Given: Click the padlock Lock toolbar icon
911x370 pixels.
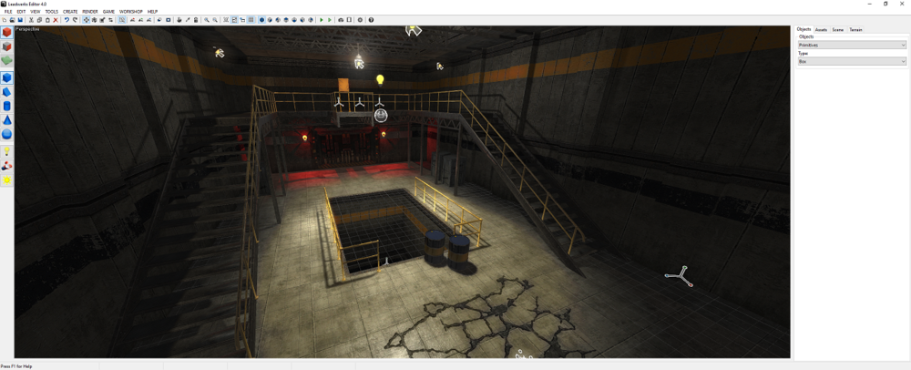Looking at the screenshot, I should point(196,20).
